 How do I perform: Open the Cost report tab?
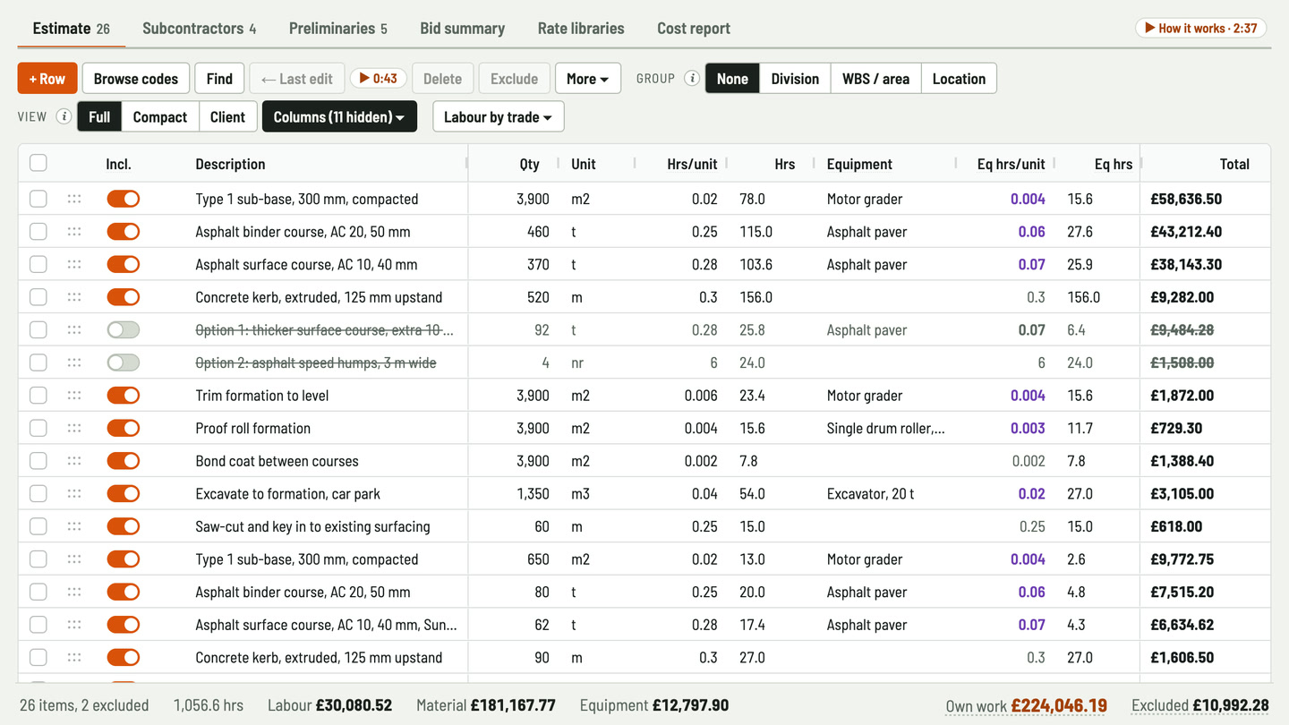pyautogui.click(x=694, y=29)
